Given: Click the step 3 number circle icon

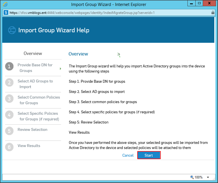Looking at the screenshot, I should click(x=9, y=99).
